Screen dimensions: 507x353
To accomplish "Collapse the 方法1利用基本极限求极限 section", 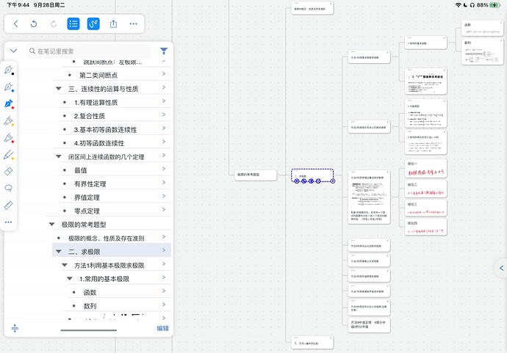I will point(65,265).
